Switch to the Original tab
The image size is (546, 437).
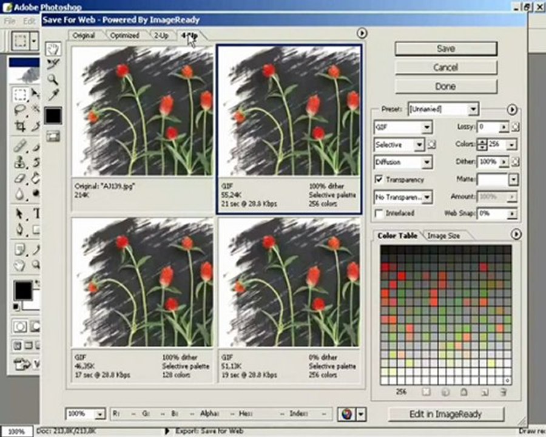(84, 35)
